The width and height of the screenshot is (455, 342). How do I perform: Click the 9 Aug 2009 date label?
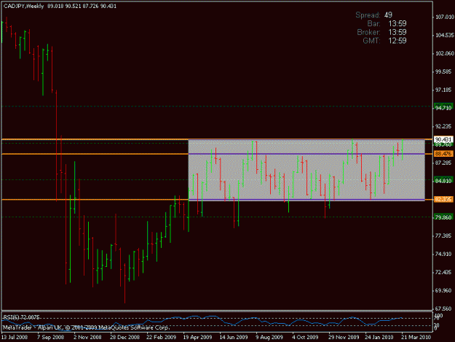(x=269, y=337)
